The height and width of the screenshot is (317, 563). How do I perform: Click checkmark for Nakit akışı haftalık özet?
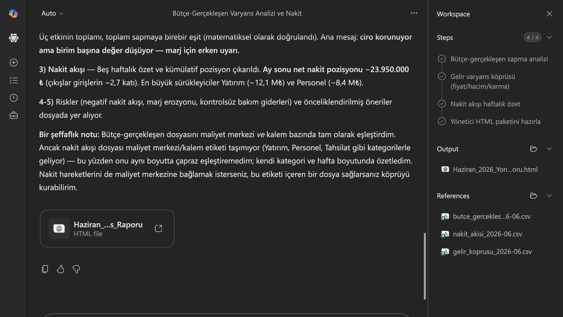click(x=442, y=104)
